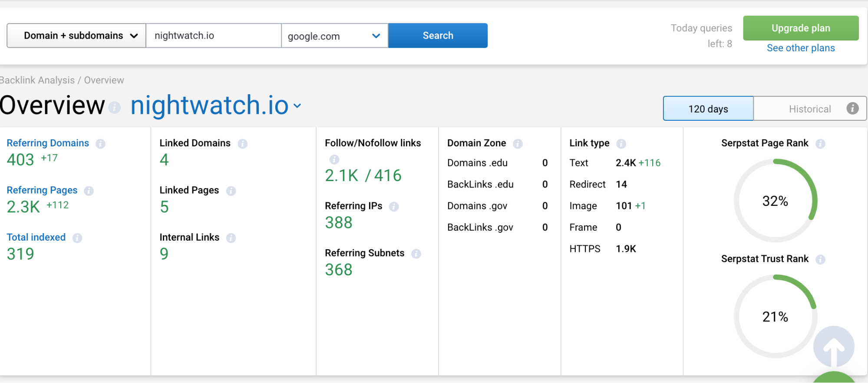Show info for Referring Domains
Image resolution: width=868 pixels, height=383 pixels.
pyautogui.click(x=100, y=144)
